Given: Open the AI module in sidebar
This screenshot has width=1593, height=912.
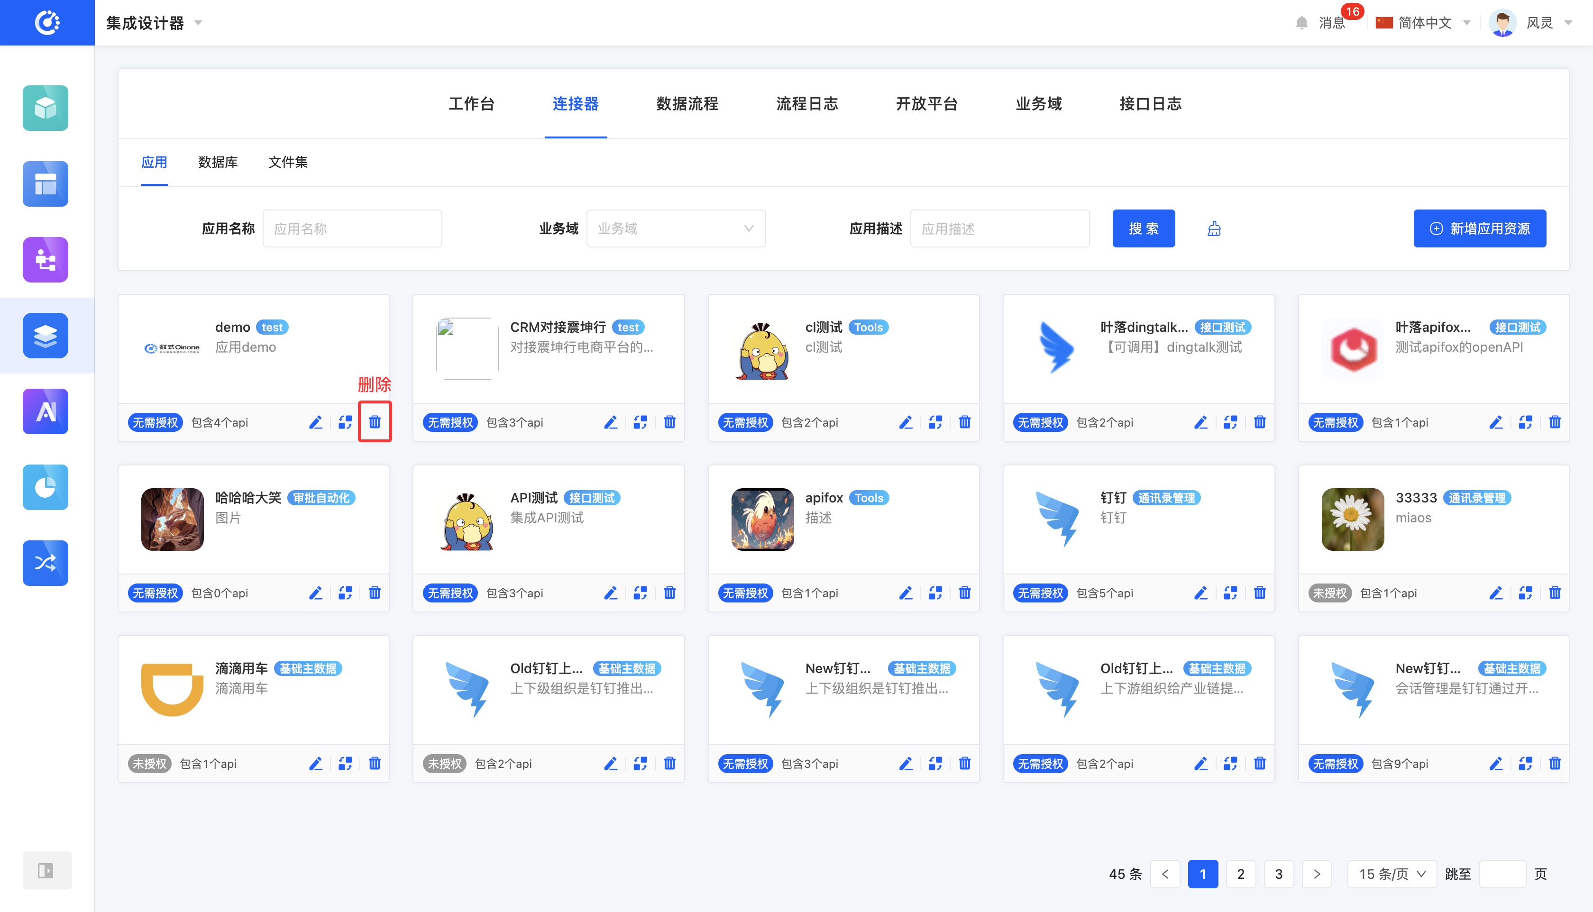Looking at the screenshot, I should click(x=45, y=411).
